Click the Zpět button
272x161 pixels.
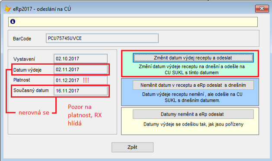132,147
